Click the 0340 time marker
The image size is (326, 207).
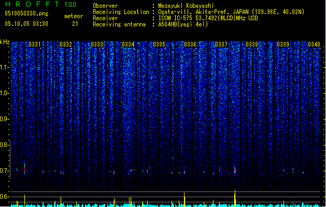pyautogui.click(x=314, y=45)
